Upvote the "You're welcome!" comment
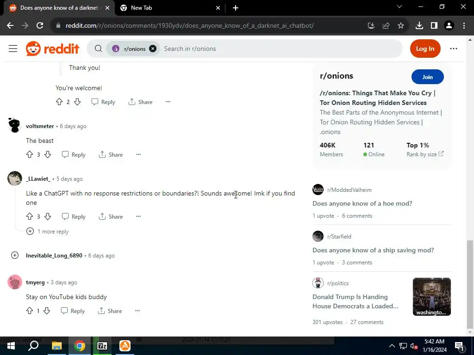This screenshot has height=355, width=474. coord(59,102)
